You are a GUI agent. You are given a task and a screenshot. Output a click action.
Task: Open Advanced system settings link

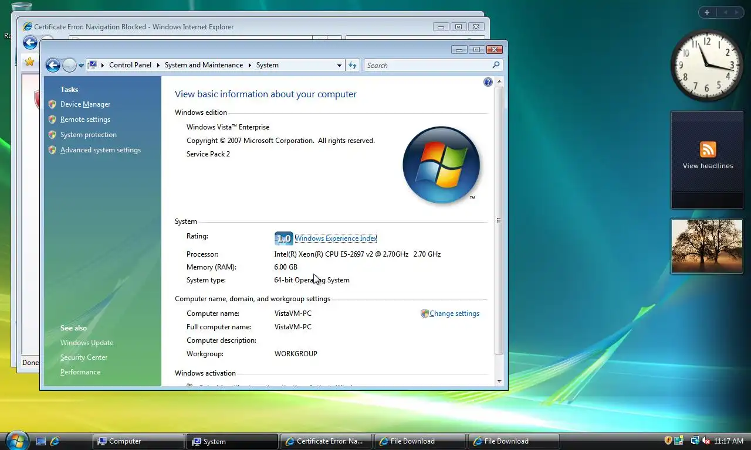(x=100, y=150)
